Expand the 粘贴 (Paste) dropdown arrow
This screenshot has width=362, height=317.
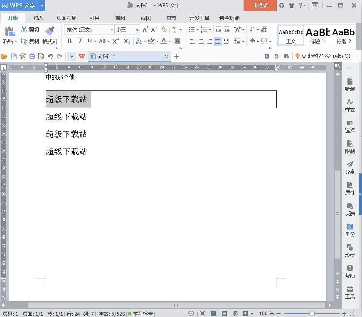point(16,41)
